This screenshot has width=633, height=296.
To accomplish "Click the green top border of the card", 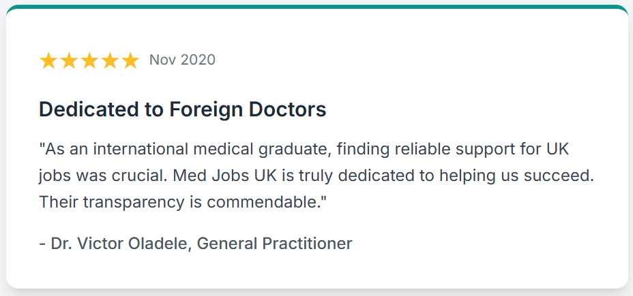I will [316, 6].
